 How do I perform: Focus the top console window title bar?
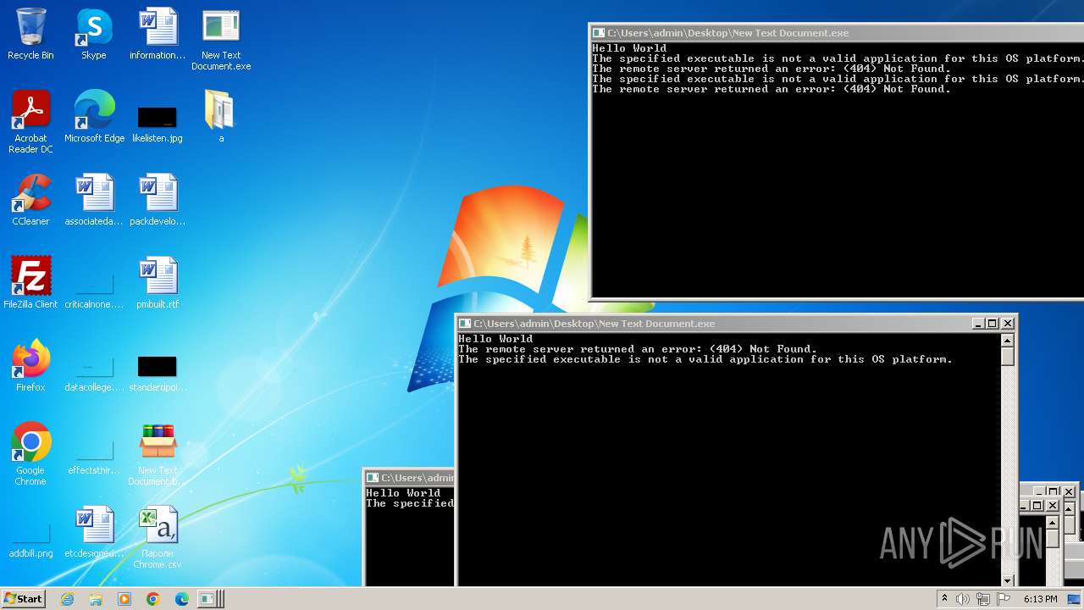point(837,33)
